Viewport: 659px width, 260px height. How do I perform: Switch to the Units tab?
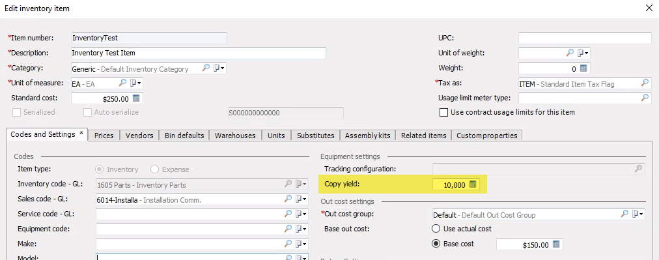tap(276, 136)
